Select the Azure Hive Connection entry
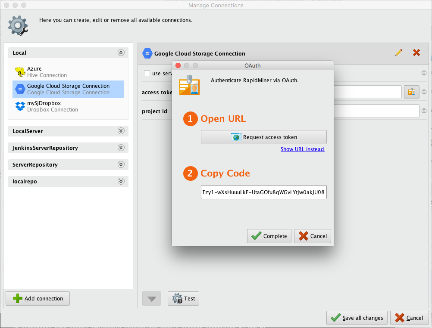 coord(68,72)
